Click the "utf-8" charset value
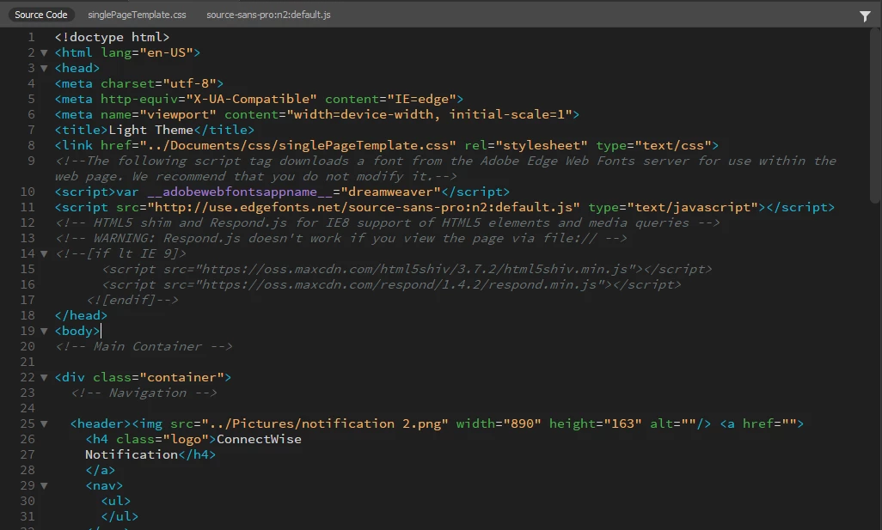The width and height of the screenshot is (882, 530). (x=189, y=83)
